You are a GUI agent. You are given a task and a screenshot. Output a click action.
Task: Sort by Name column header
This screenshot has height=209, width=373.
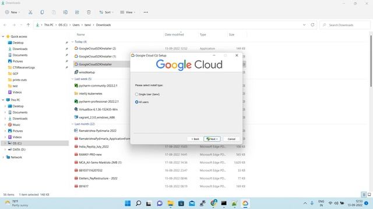81,35
